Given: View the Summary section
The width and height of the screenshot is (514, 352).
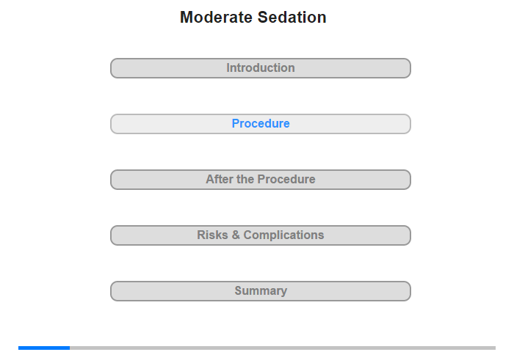Looking at the screenshot, I should click(261, 291).
